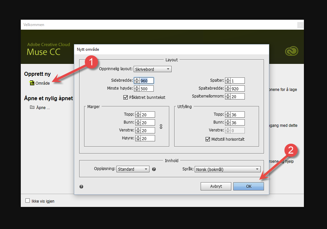Toggle the Midtstill horisontalt checkbox
The image size is (327, 229).
point(208,139)
